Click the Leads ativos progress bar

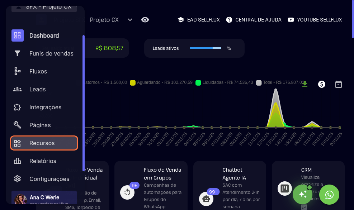(205, 48)
